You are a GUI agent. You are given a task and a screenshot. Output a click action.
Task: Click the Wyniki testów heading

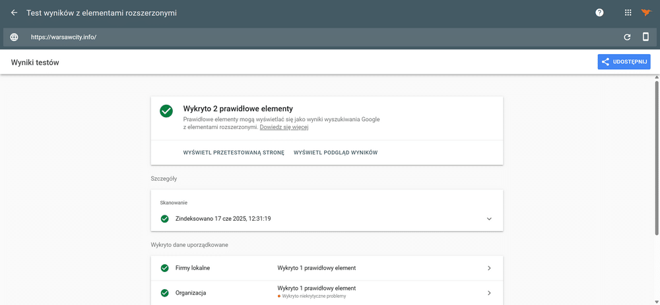35,63
